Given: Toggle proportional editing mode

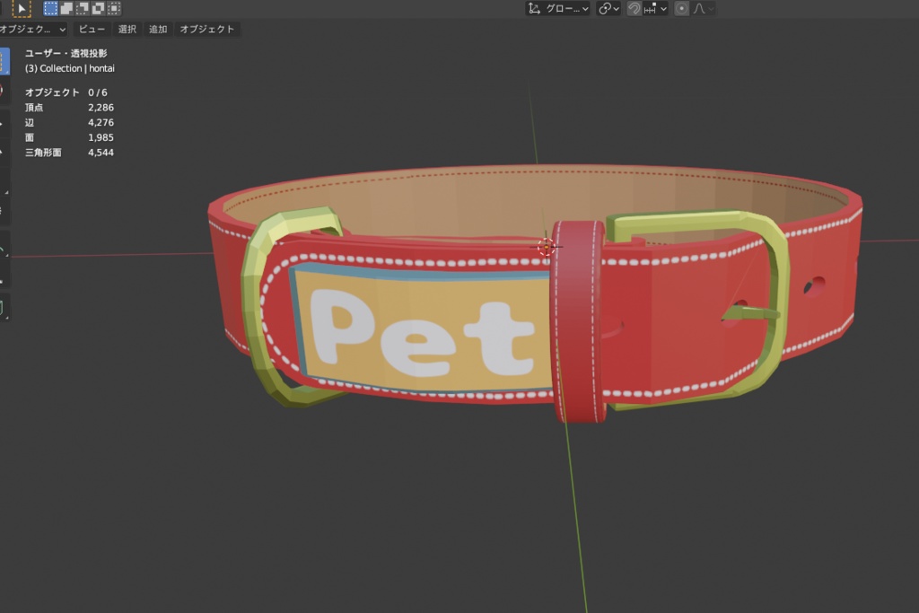Looking at the screenshot, I should (683, 10).
